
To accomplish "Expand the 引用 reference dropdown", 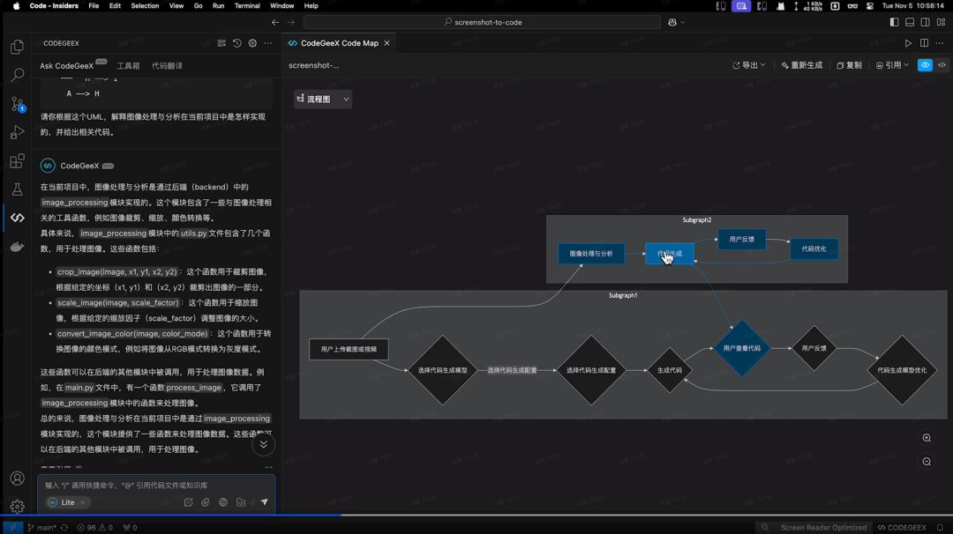I will (x=892, y=65).
